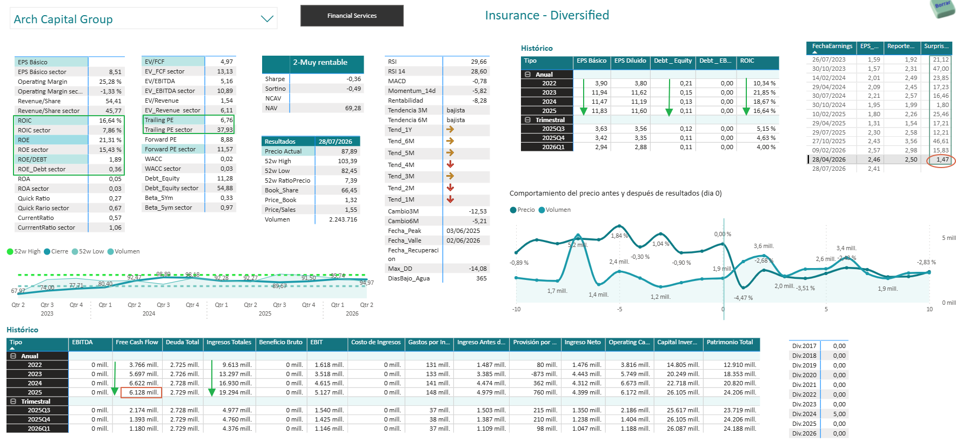The height and width of the screenshot is (448, 956).
Task: Click the 52w High legend marker
Action: coord(10,251)
